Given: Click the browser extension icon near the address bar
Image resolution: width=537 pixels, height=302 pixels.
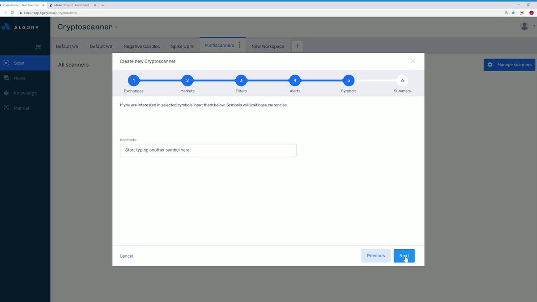Looking at the screenshot, I should pos(521,13).
